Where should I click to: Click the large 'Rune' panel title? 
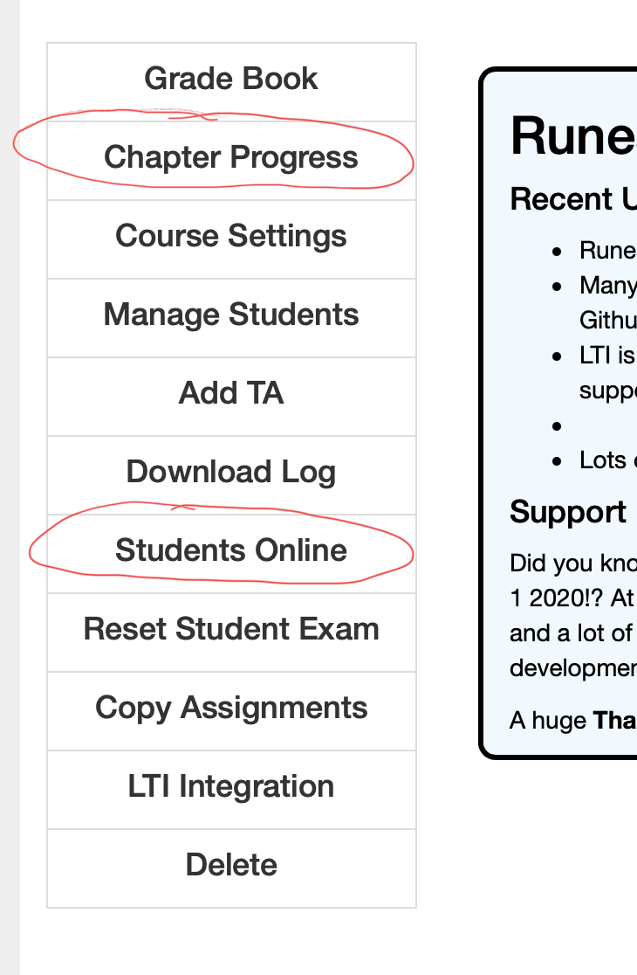573,136
